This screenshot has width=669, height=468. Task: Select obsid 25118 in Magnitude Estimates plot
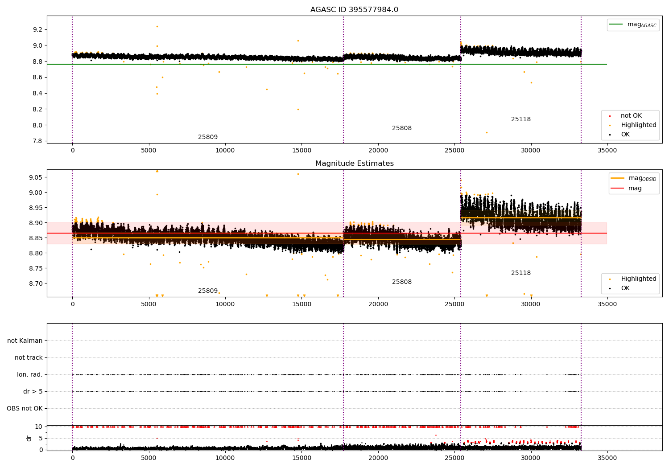pos(521,273)
